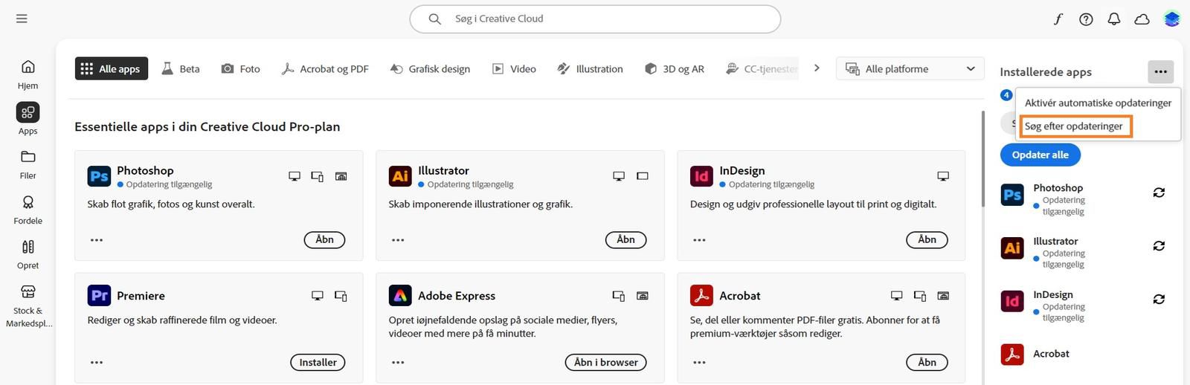Screen dimensions: 1190x385
Task: Switch to Foto tab
Action: click(x=241, y=68)
